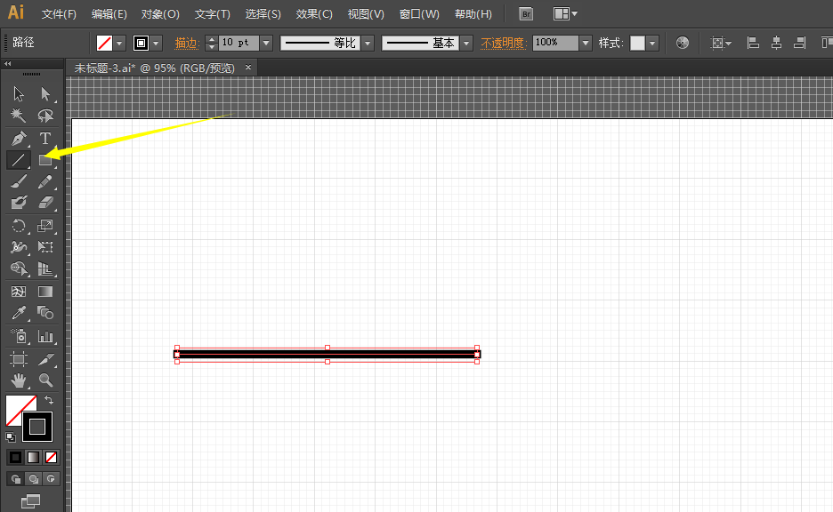The image size is (833, 512).
Task: Select the Width/Warp tool
Action: [19, 247]
